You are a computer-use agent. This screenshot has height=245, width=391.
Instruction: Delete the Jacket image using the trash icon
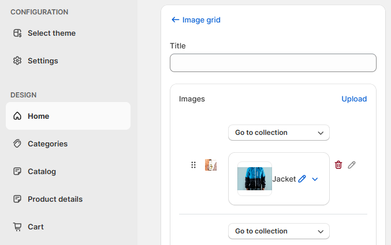[x=338, y=165]
